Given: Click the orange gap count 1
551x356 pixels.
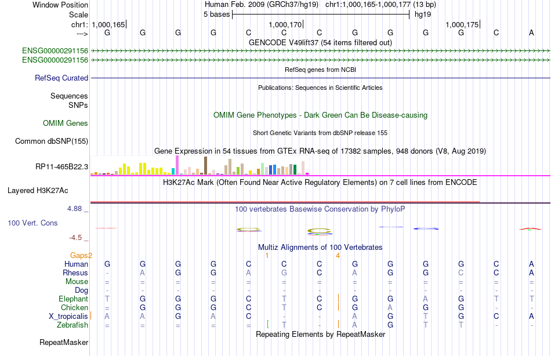Looking at the screenshot, I should 267,256.
